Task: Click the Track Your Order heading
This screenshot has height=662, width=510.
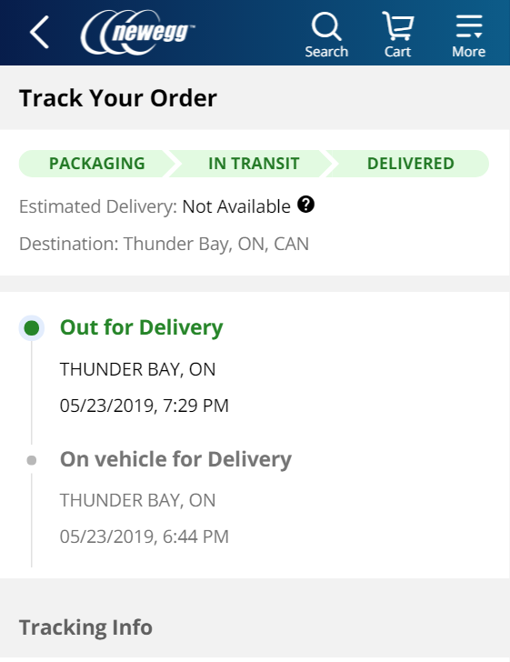Action: pyautogui.click(x=118, y=98)
